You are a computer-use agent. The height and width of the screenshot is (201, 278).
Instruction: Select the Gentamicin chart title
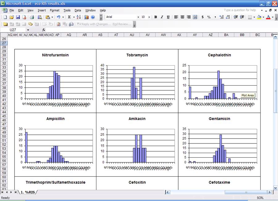pyautogui.click(x=219, y=119)
